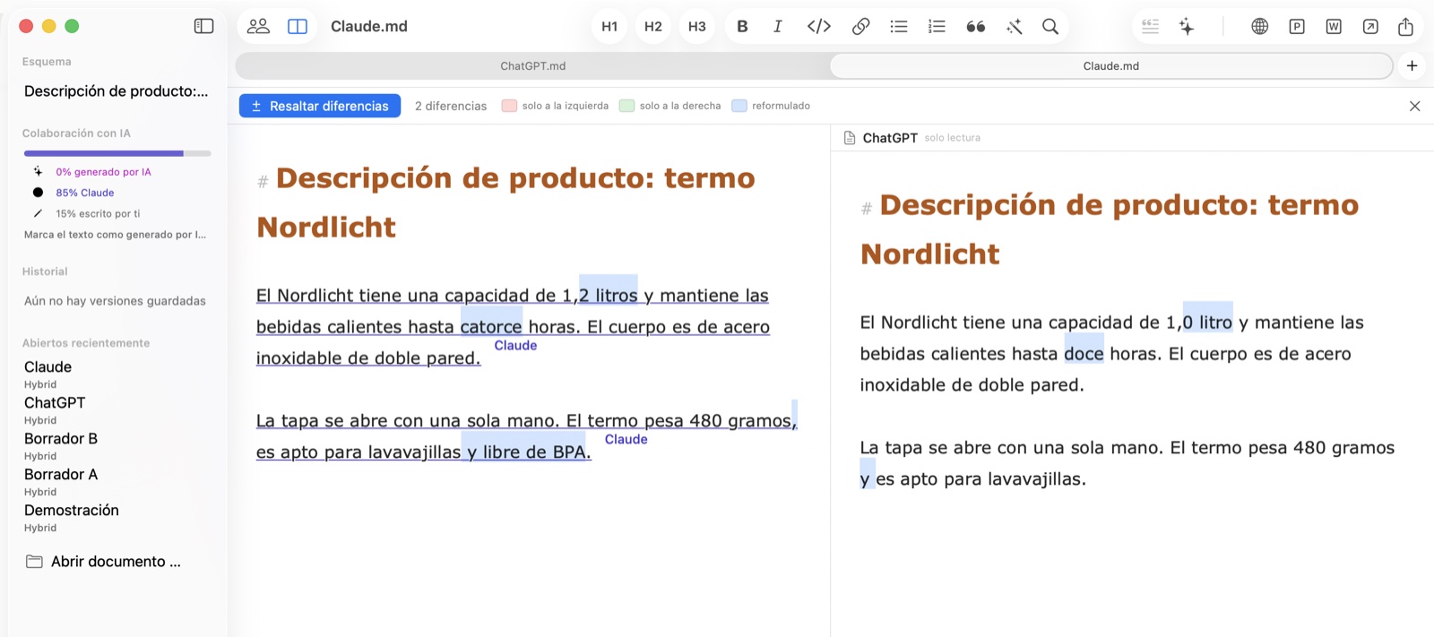Click 'Aún no hay versiones guardadas' text

coord(115,301)
